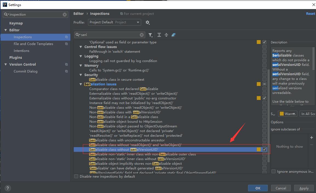Apply changes with the Apply button
The width and height of the screenshot is (316, 193).
click(x=304, y=188)
